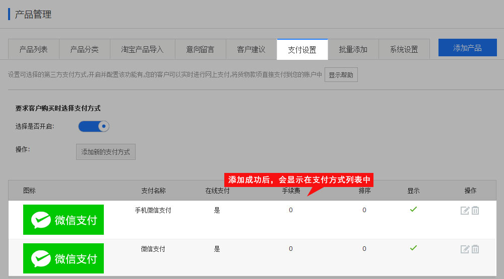Open the 淘宝产品导入 tab
Image resolution: width=504 pixels, height=279 pixels.
tap(142, 49)
